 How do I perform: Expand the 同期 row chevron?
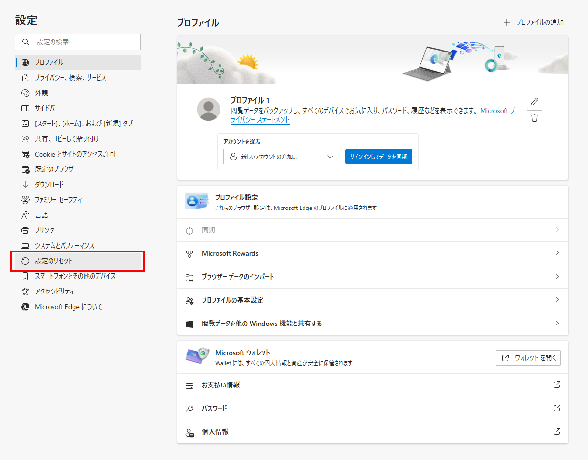pos(557,230)
